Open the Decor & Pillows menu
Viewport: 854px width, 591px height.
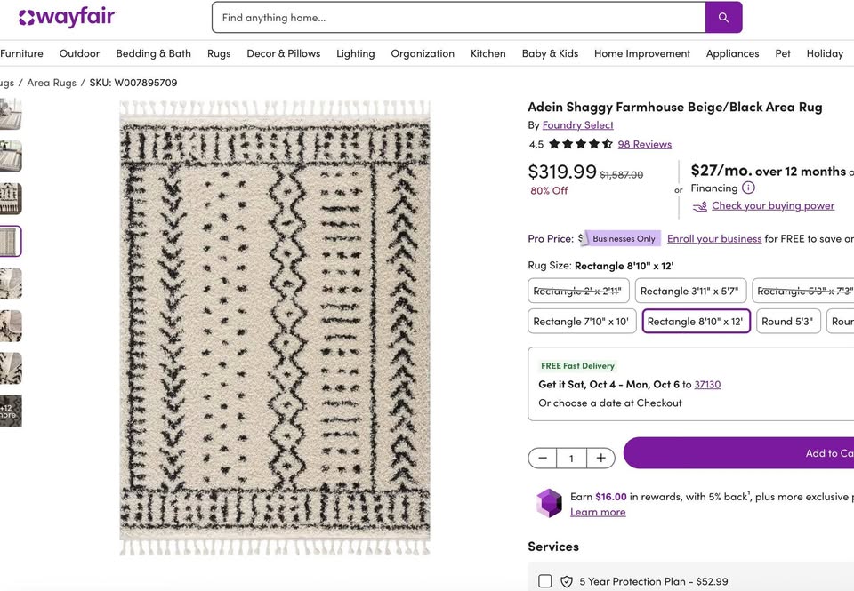283,53
